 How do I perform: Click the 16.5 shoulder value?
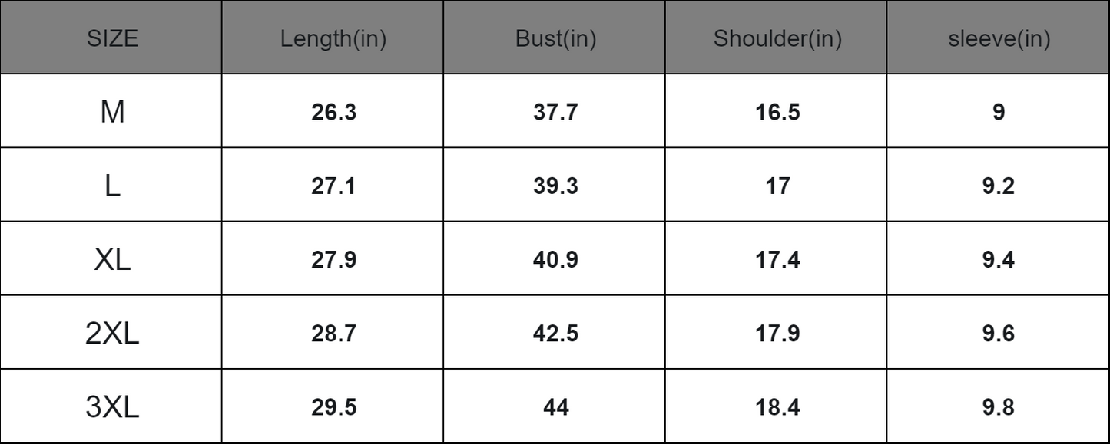pyautogui.click(x=777, y=113)
